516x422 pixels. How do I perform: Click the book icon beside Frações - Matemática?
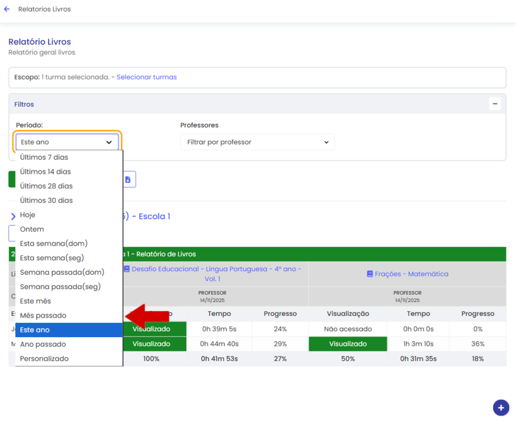coord(370,274)
